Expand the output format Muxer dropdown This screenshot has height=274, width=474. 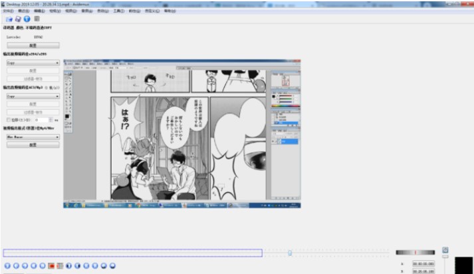(33, 137)
